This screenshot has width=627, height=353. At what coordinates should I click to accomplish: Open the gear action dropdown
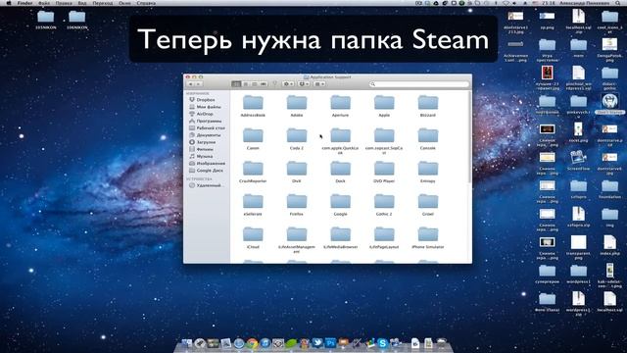click(288, 84)
